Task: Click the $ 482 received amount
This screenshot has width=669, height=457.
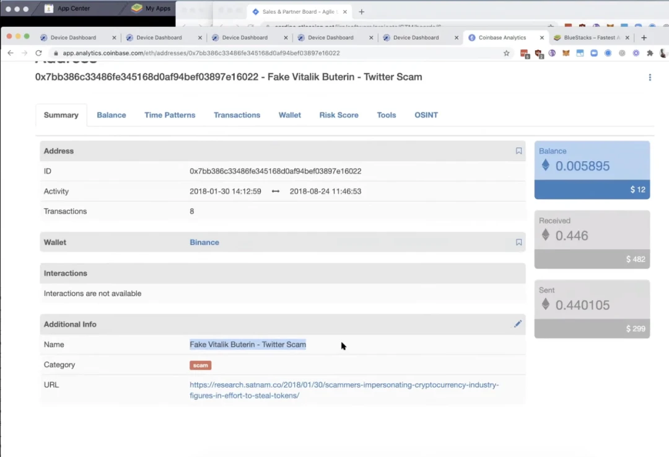Action: [x=636, y=259]
